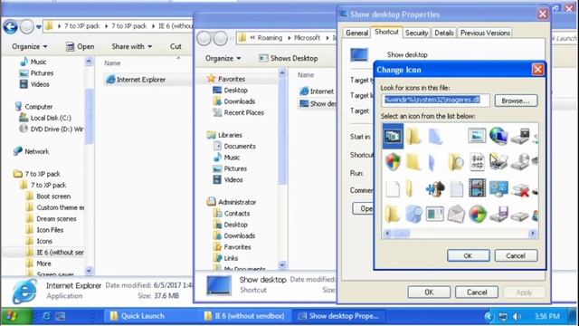Pick the drive with red X icon

(520, 189)
